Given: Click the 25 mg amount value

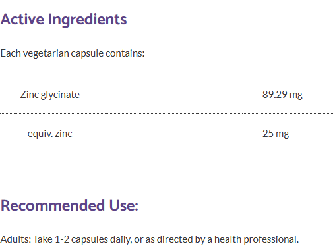Looking at the screenshot, I should (276, 134).
